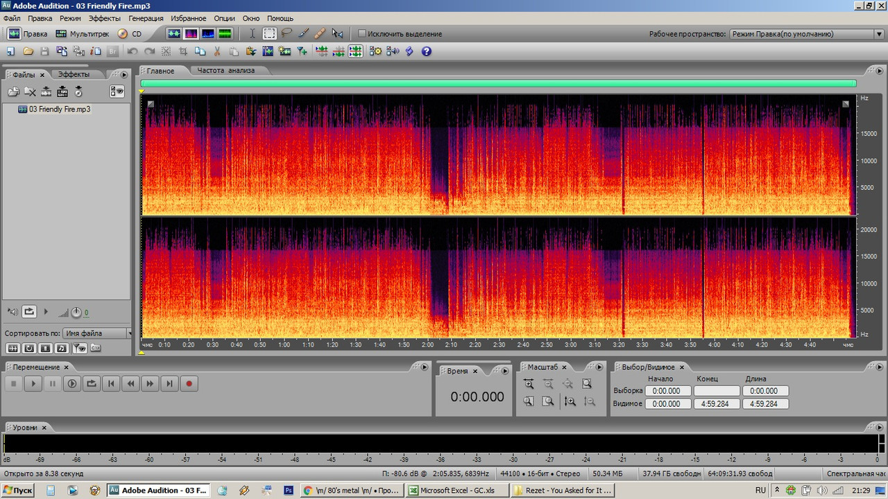
Task: Toggle Files panel loop preview button
Action: click(29, 312)
